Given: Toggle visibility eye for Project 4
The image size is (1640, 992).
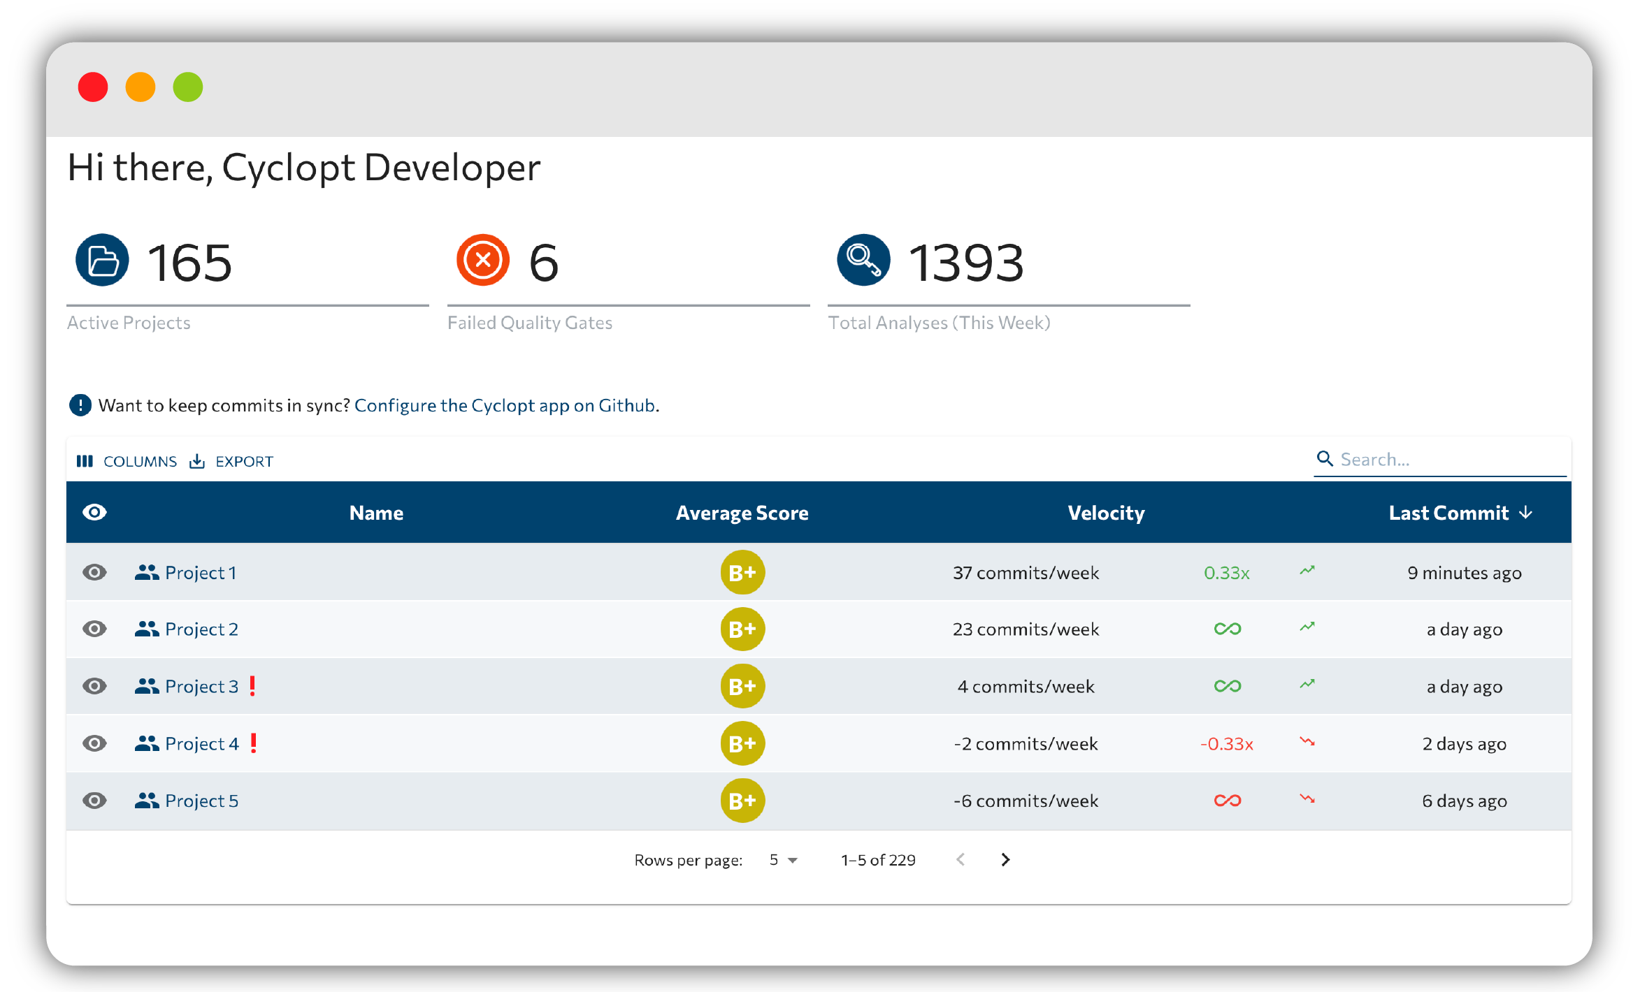Looking at the screenshot, I should [x=94, y=743].
